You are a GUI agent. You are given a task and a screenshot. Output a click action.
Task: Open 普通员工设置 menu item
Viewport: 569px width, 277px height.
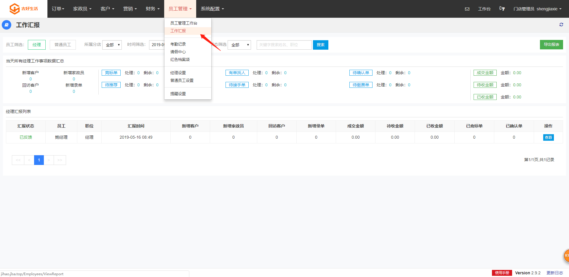[x=188, y=80]
